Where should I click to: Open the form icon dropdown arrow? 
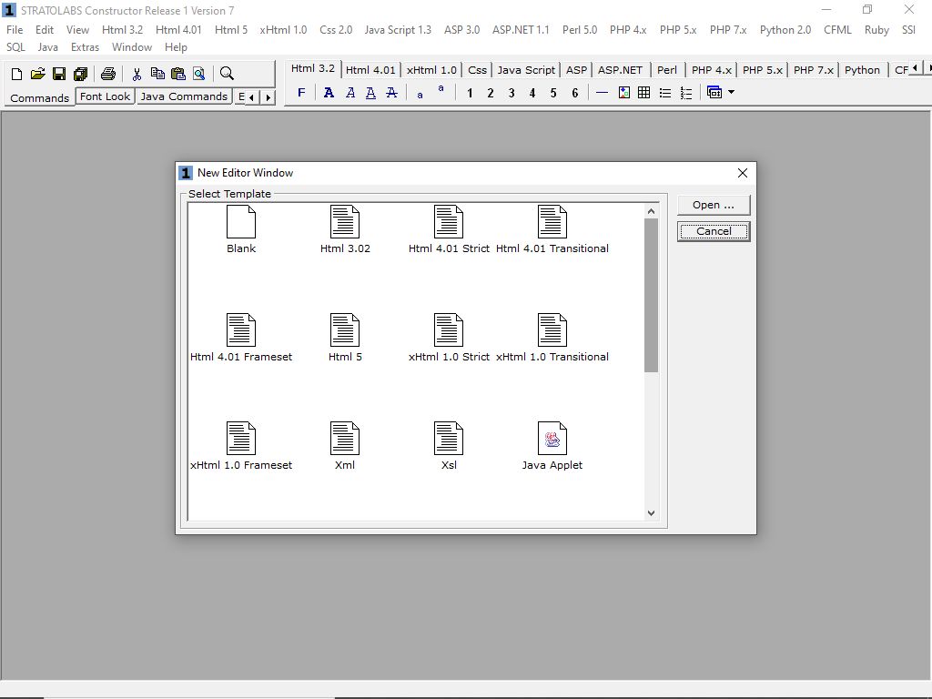[x=731, y=92]
